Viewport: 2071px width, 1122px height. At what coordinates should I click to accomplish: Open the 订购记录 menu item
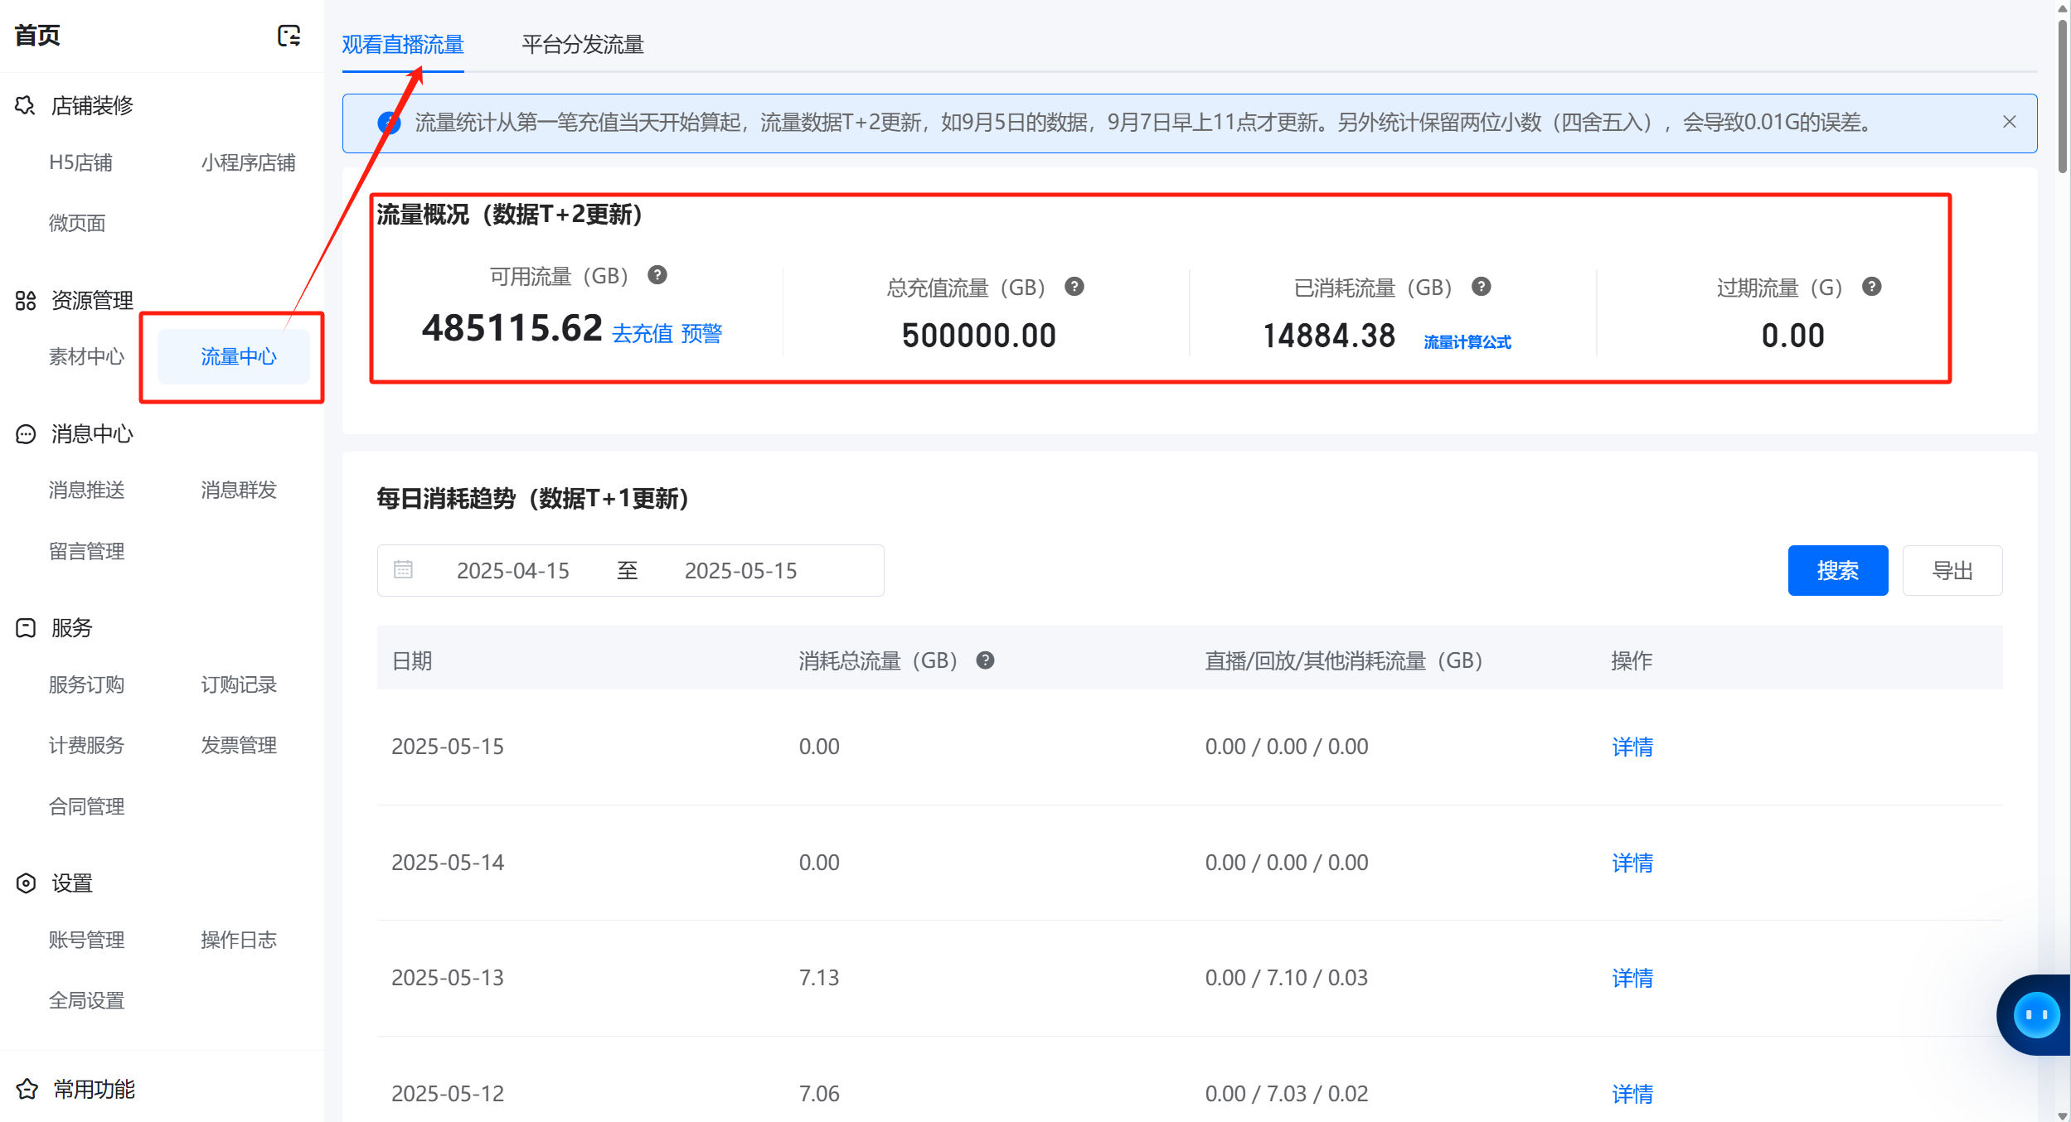click(x=239, y=684)
